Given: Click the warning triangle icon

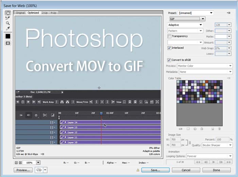Looking at the screenshot, I should (138, 170).
